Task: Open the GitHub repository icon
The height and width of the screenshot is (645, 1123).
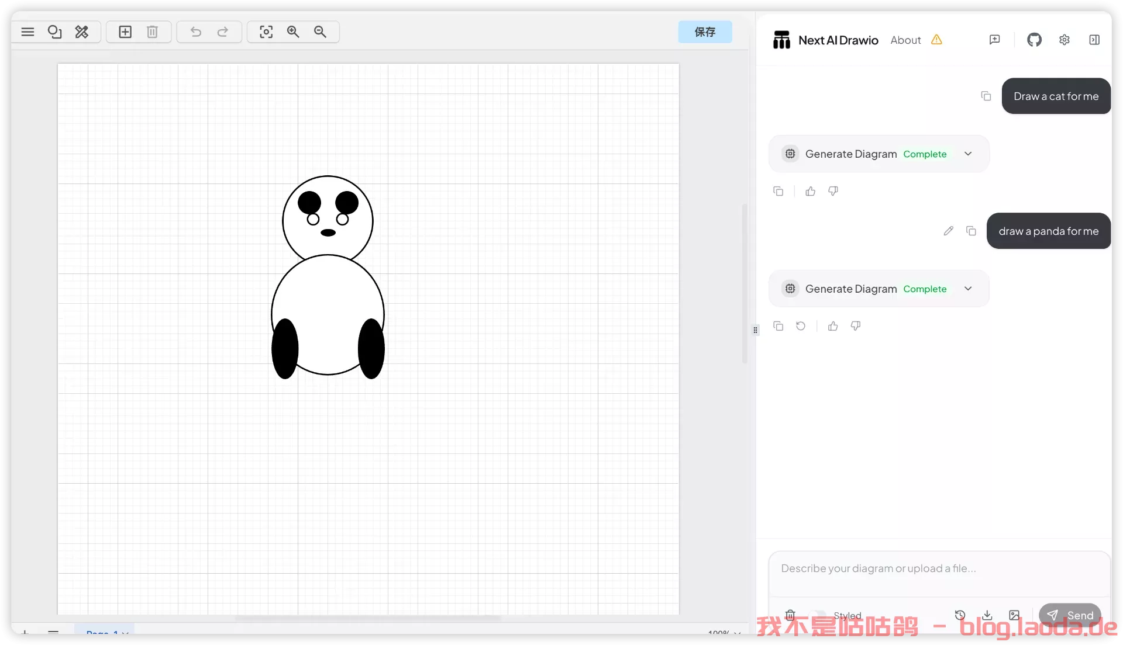Action: click(x=1034, y=40)
